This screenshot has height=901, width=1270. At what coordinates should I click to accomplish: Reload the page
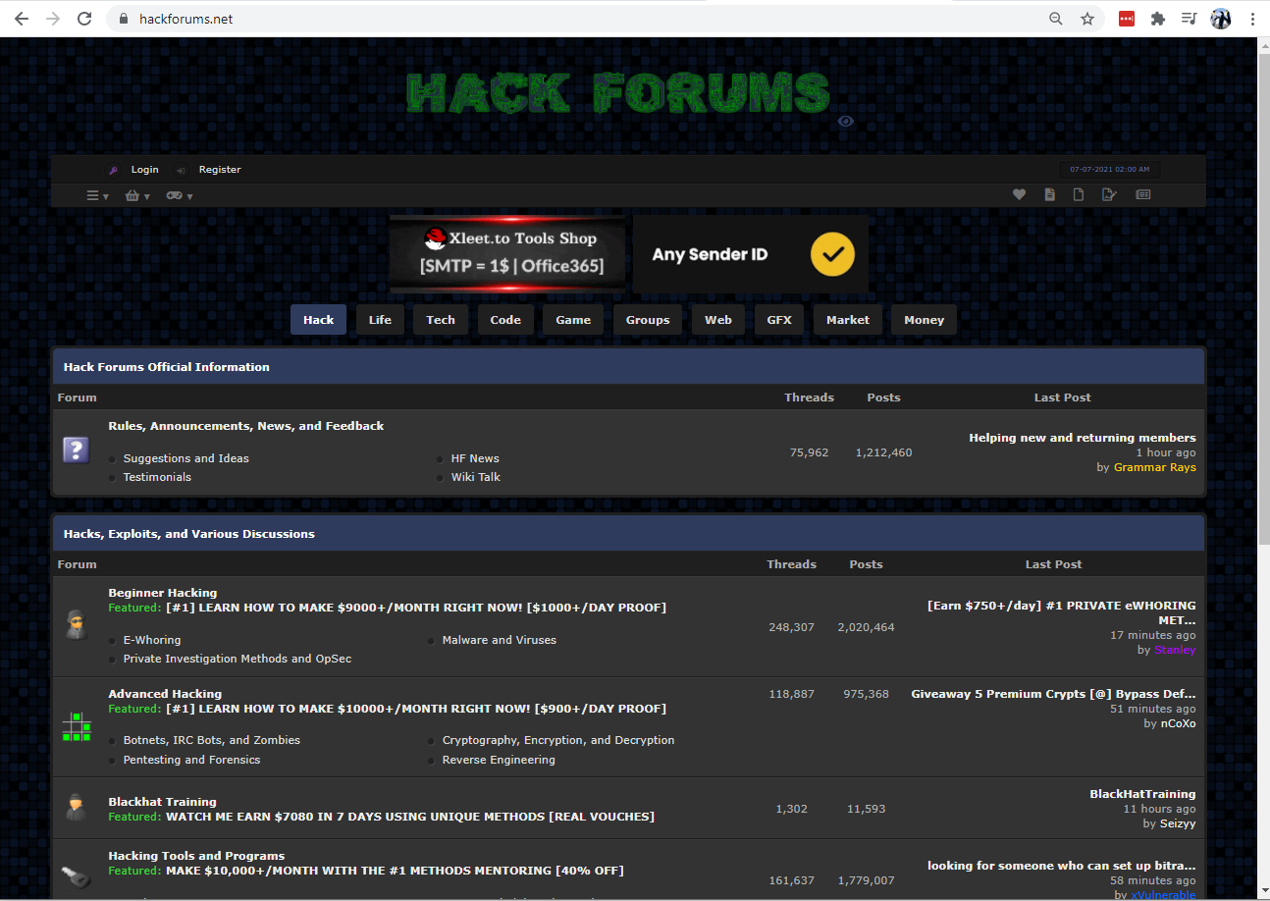[84, 19]
